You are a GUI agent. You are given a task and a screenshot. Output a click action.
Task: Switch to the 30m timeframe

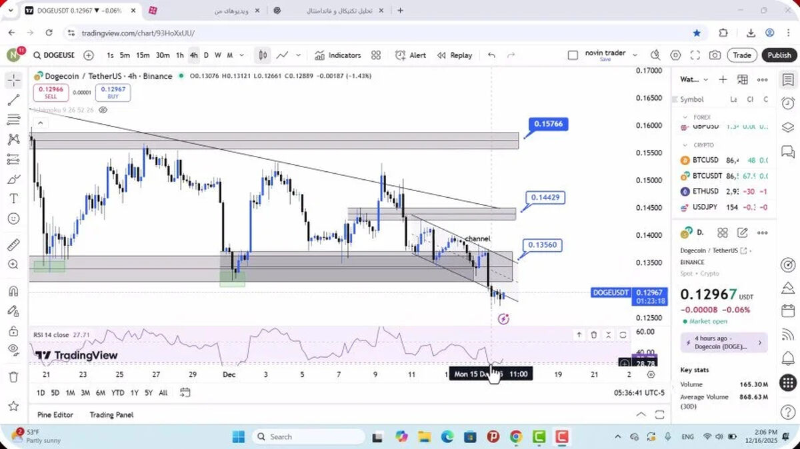(x=163, y=55)
